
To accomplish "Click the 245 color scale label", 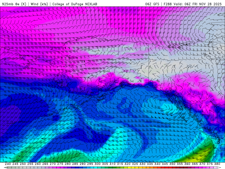I will pos(15,164).
